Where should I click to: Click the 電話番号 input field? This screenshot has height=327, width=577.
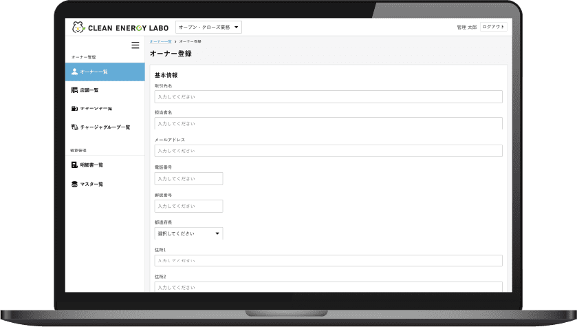coord(188,178)
